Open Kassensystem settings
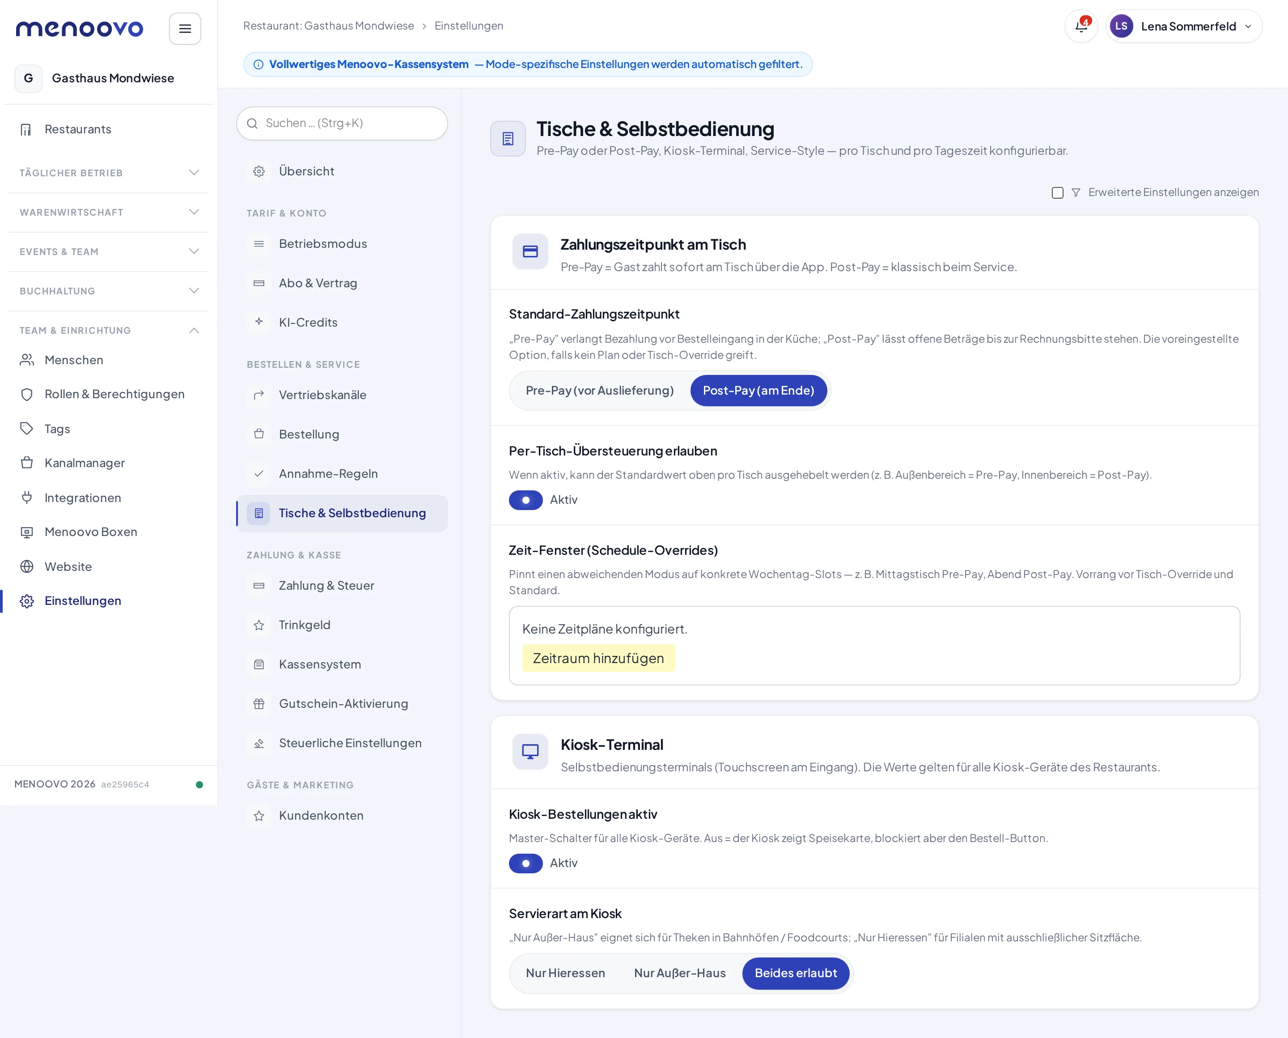Image resolution: width=1288 pixels, height=1038 pixels. pos(342,664)
